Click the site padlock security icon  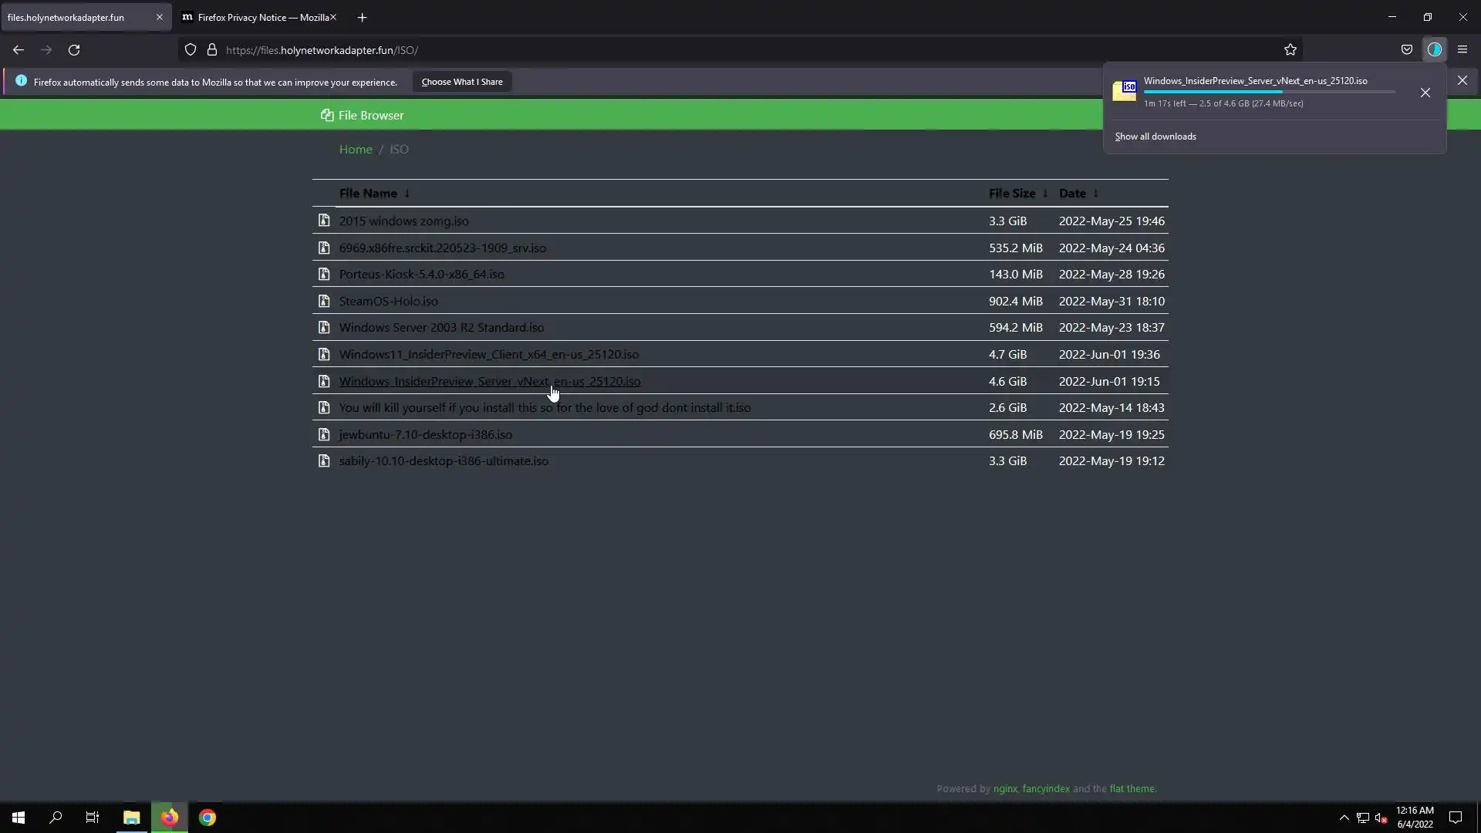(x=212, y=50)
